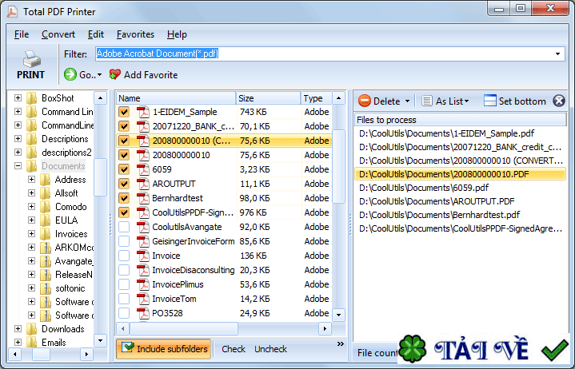575x369 pixels.
Task: Open the Delete dropdown arrow
Action: [x=407, y=101]
